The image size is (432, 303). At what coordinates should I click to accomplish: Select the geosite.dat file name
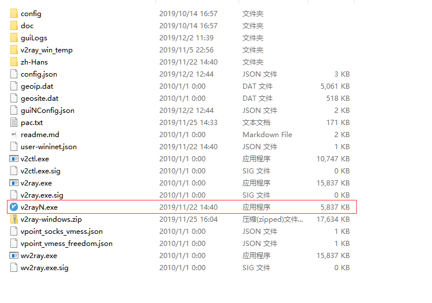click(39, 98)
